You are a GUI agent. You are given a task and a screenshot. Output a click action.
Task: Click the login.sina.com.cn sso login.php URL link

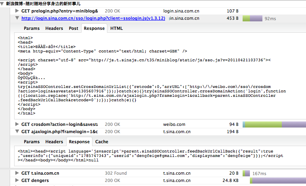point(93,18)
